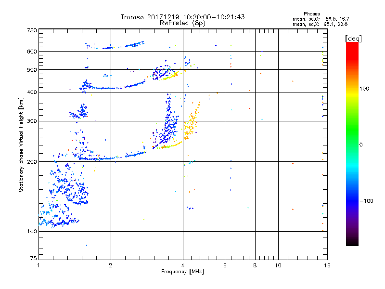The width and height of the screenshot is (385, 289).
Task: Select the 'RwPretec (8p)' subtitle
Action: point(182,23)
